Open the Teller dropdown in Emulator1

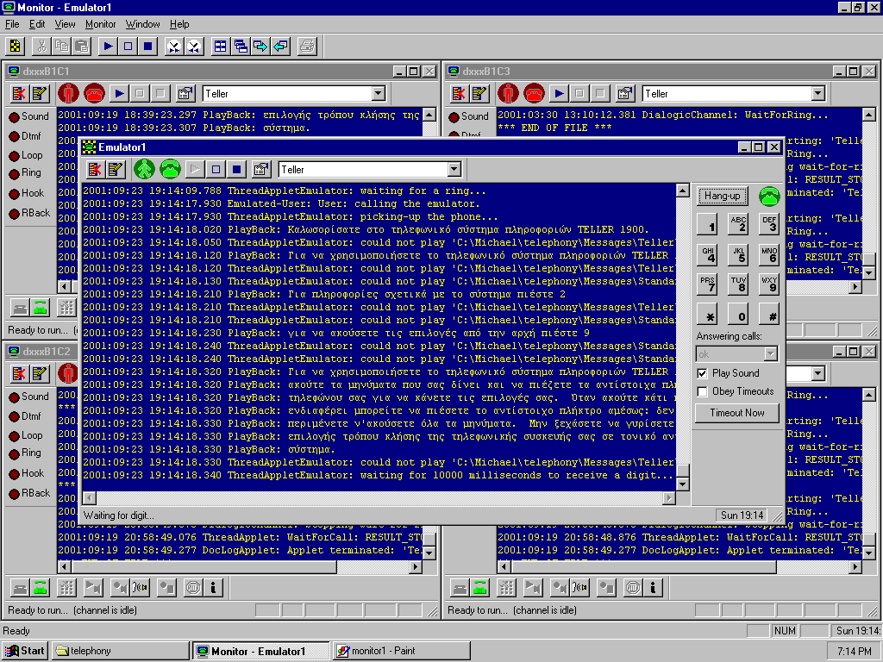(x=454, y=170)
